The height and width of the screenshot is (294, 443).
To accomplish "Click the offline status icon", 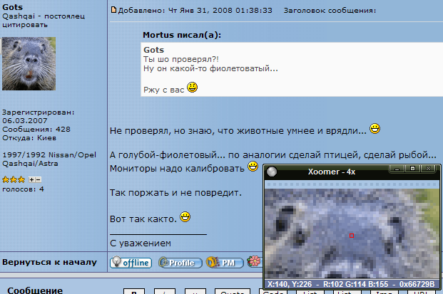I will coord(131,263).
